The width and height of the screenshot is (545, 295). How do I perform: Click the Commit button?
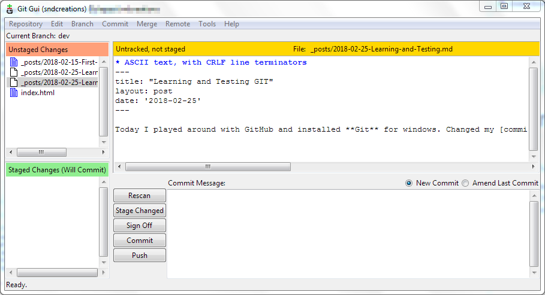[139, 240]
